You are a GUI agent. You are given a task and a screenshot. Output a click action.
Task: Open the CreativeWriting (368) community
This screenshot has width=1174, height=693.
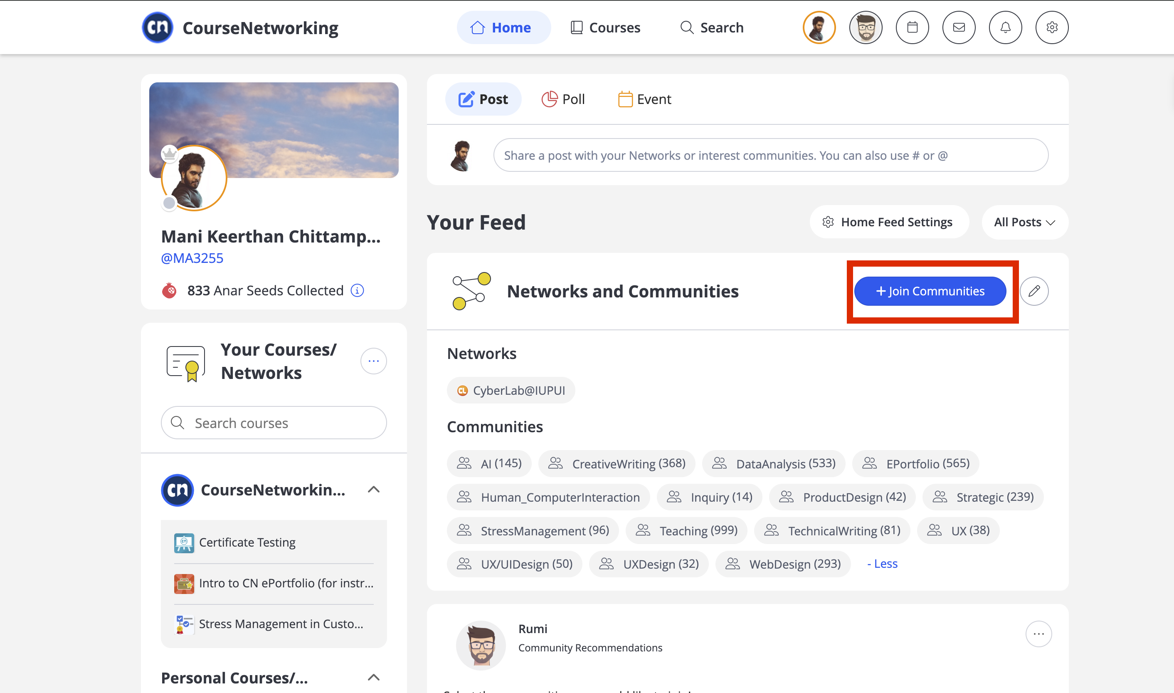tap(617, 463)
